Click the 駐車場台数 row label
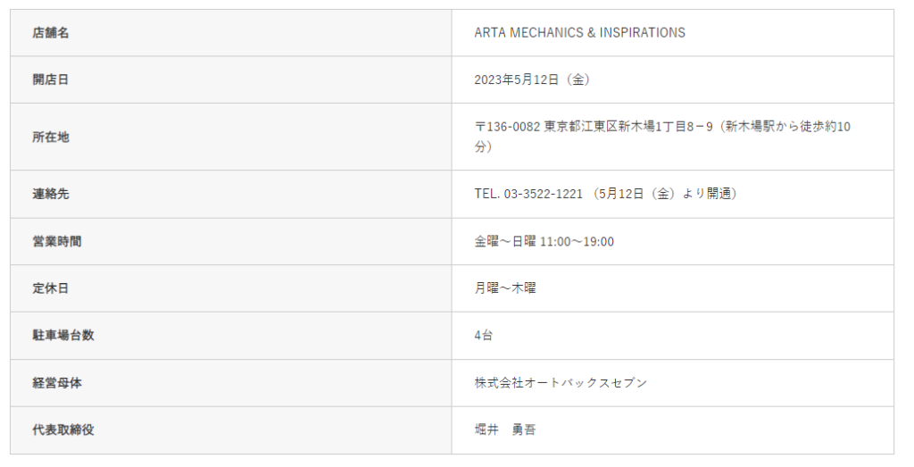This screenshot has height=467, width=914. [63, 336]
